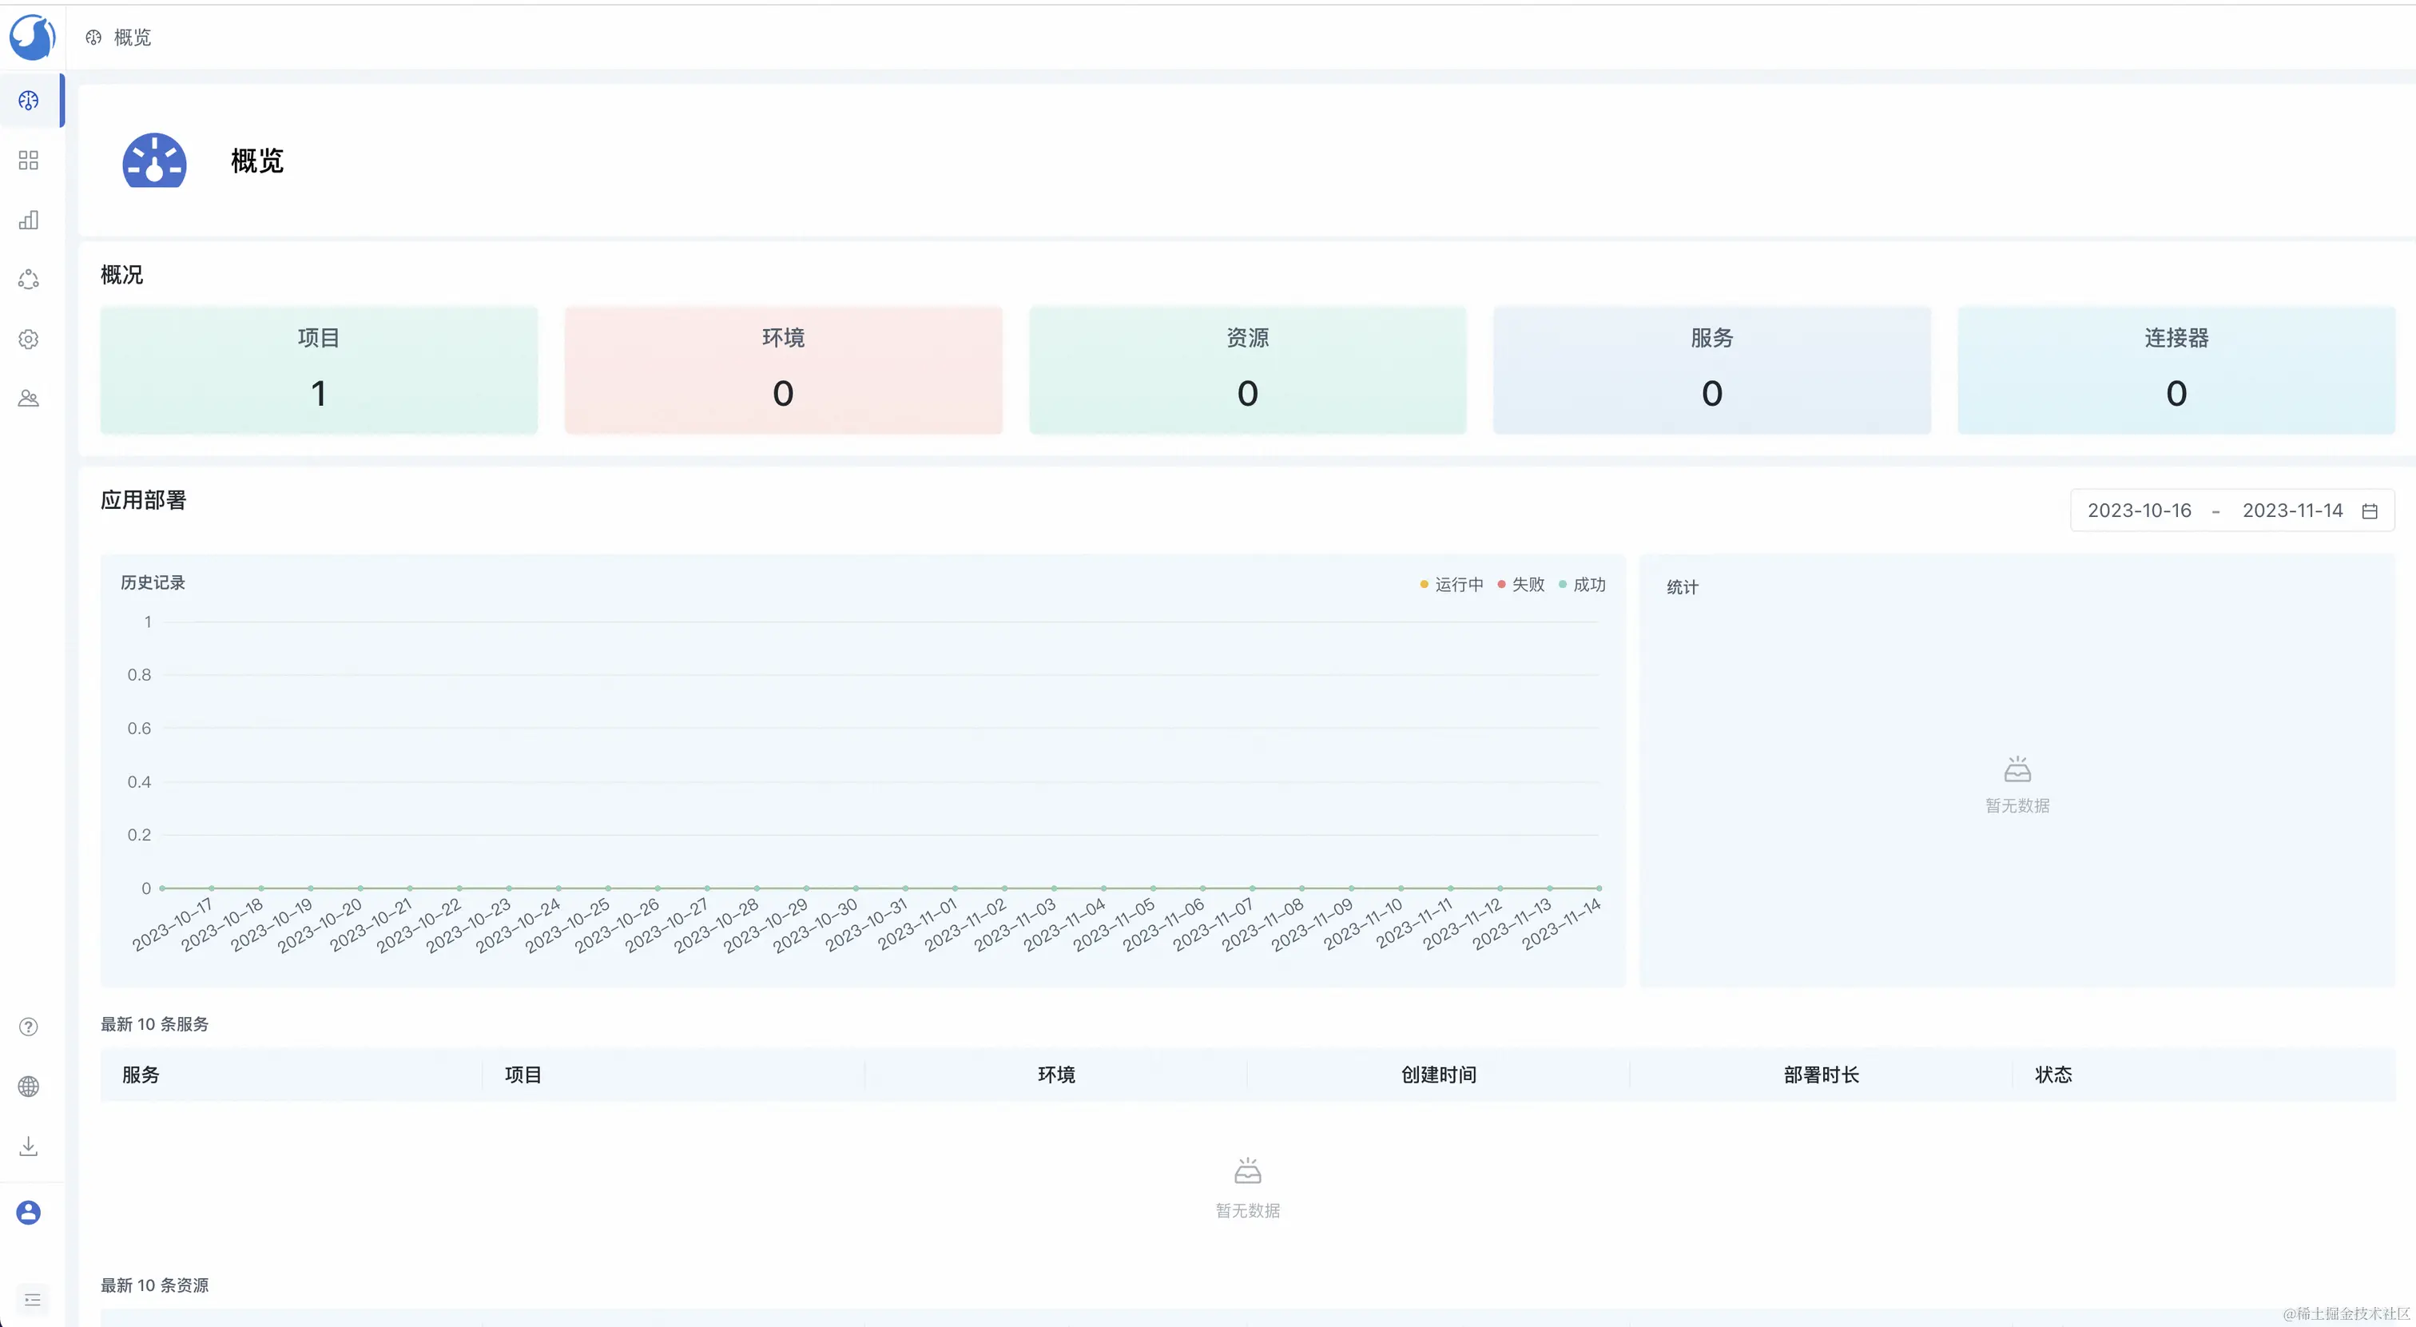2416x1327 pixels.
Task: Collapse sidebar with the menu toggle icon
Action: pos(32,1300)
